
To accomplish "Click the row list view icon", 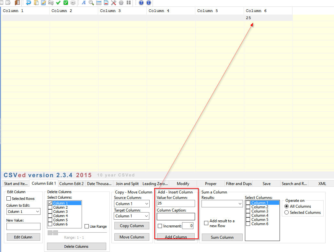I will [x=98, y=3].
